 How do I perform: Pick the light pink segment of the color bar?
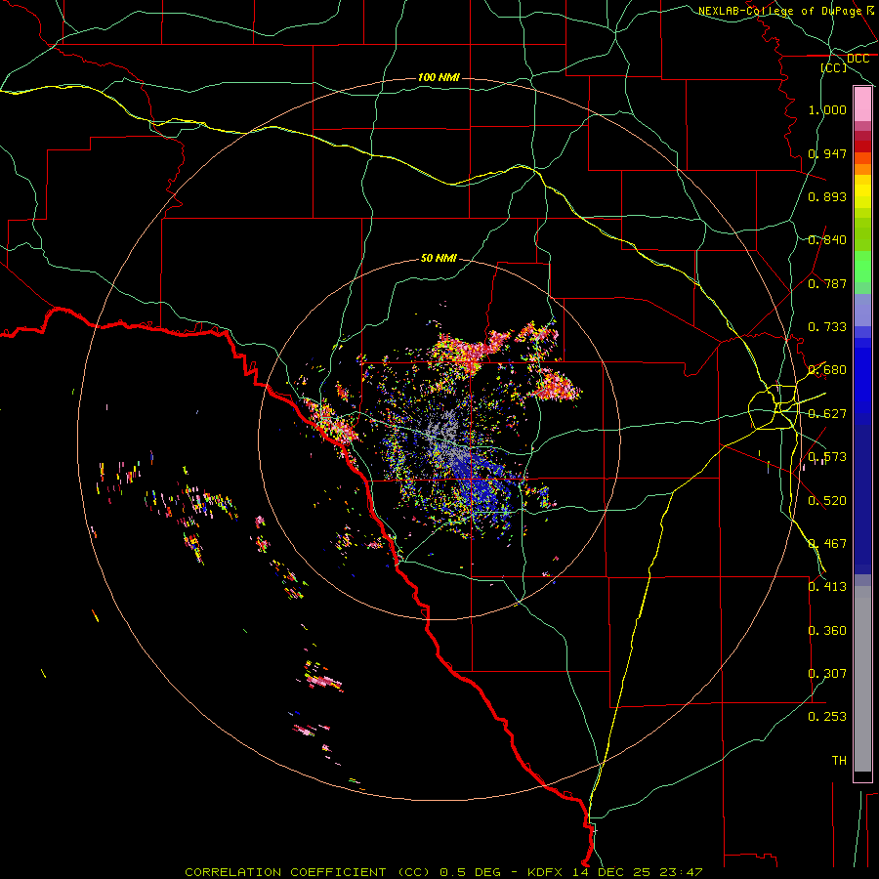[862, 105]
